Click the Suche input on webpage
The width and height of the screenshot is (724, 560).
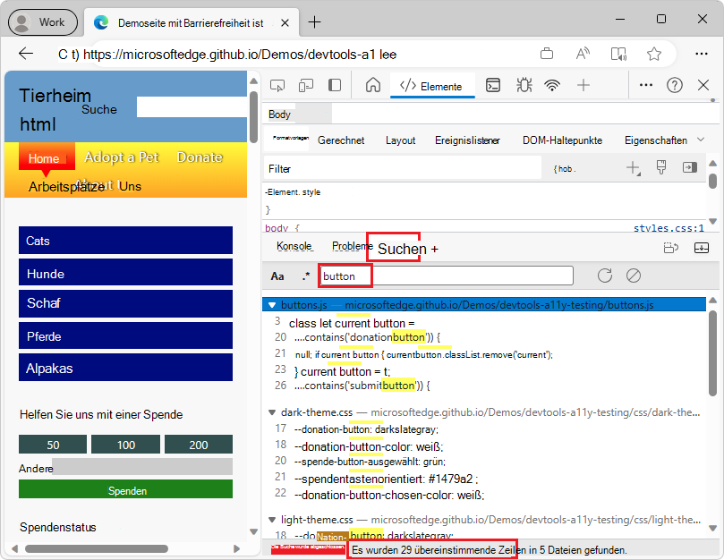pyautogui.click(x=192, y=107)
